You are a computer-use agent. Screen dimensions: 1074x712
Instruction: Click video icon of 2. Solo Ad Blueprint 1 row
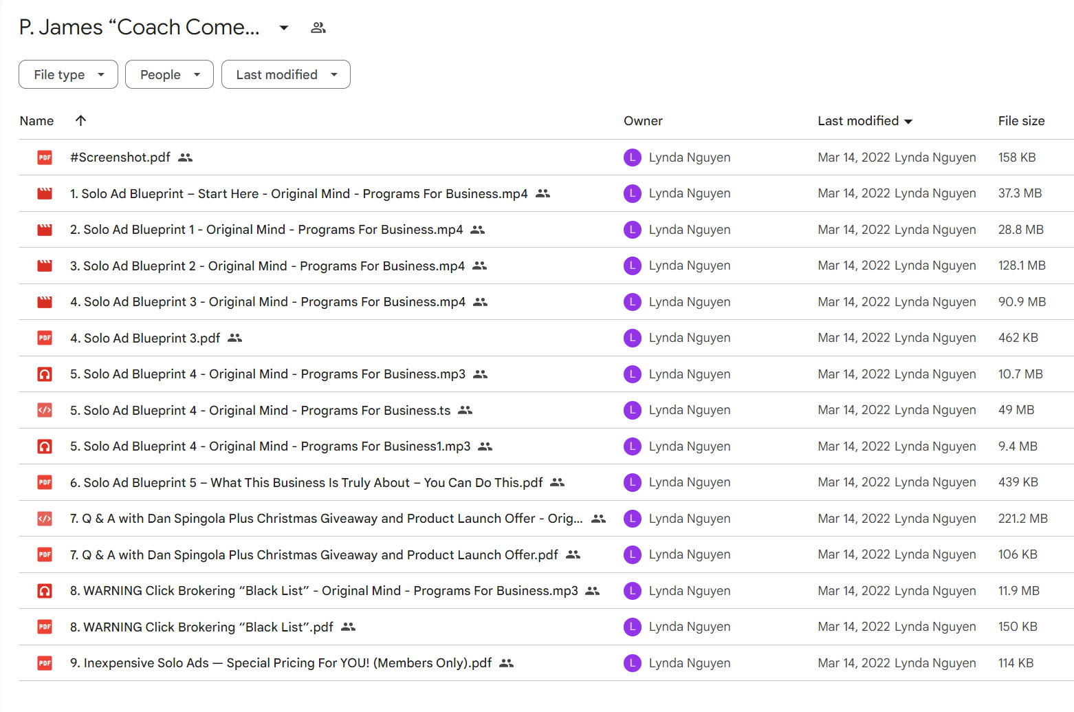[45, 230]
